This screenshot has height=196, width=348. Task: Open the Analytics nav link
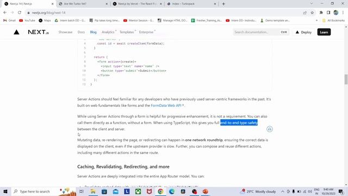[x=108, y=32]
